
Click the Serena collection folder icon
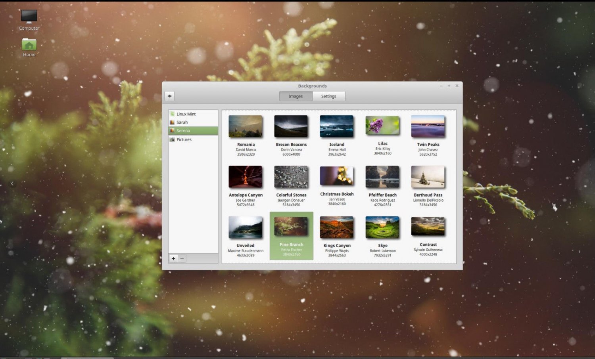173,130
